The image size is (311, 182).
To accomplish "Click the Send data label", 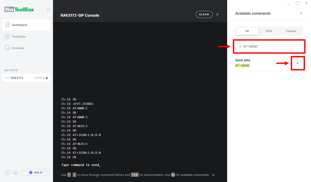I will click(x=243, y=60).
